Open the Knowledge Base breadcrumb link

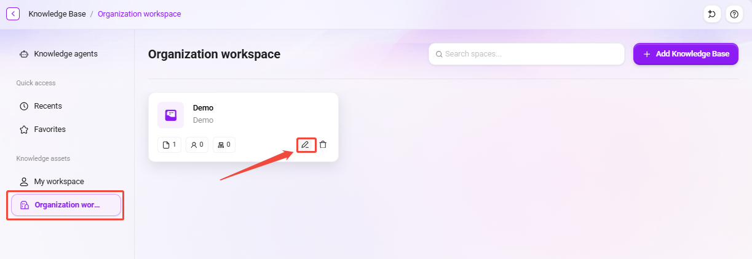(x=57, y=14)
